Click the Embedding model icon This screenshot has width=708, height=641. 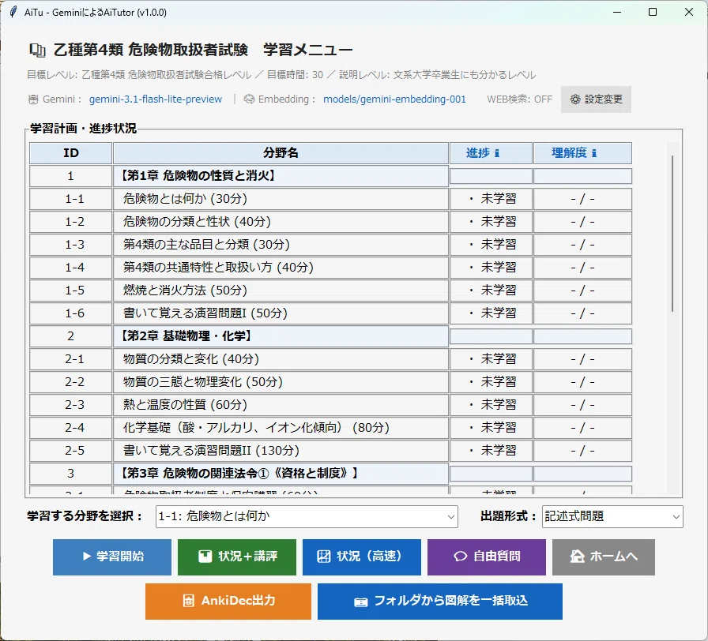tap(249, 99)
